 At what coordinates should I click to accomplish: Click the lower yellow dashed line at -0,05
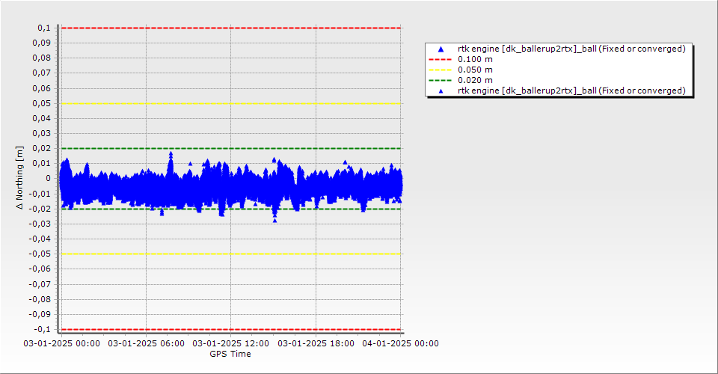click(231, 254)
